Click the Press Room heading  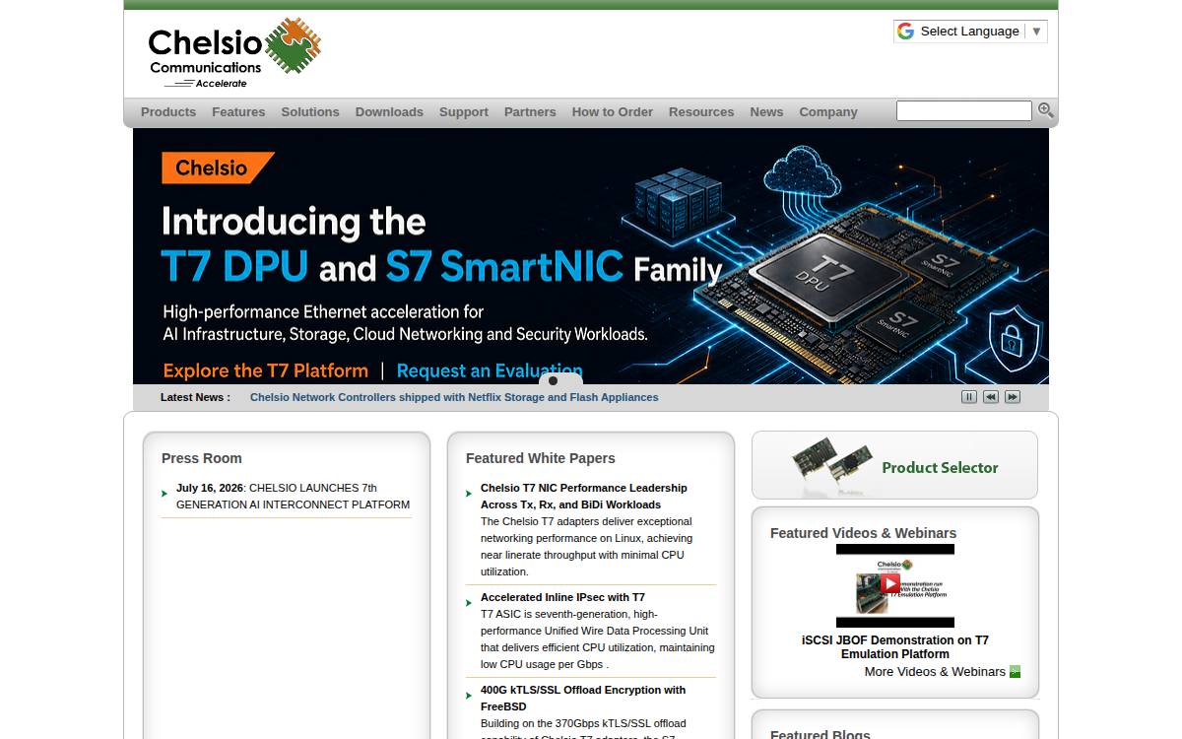[x=202, y=458]
